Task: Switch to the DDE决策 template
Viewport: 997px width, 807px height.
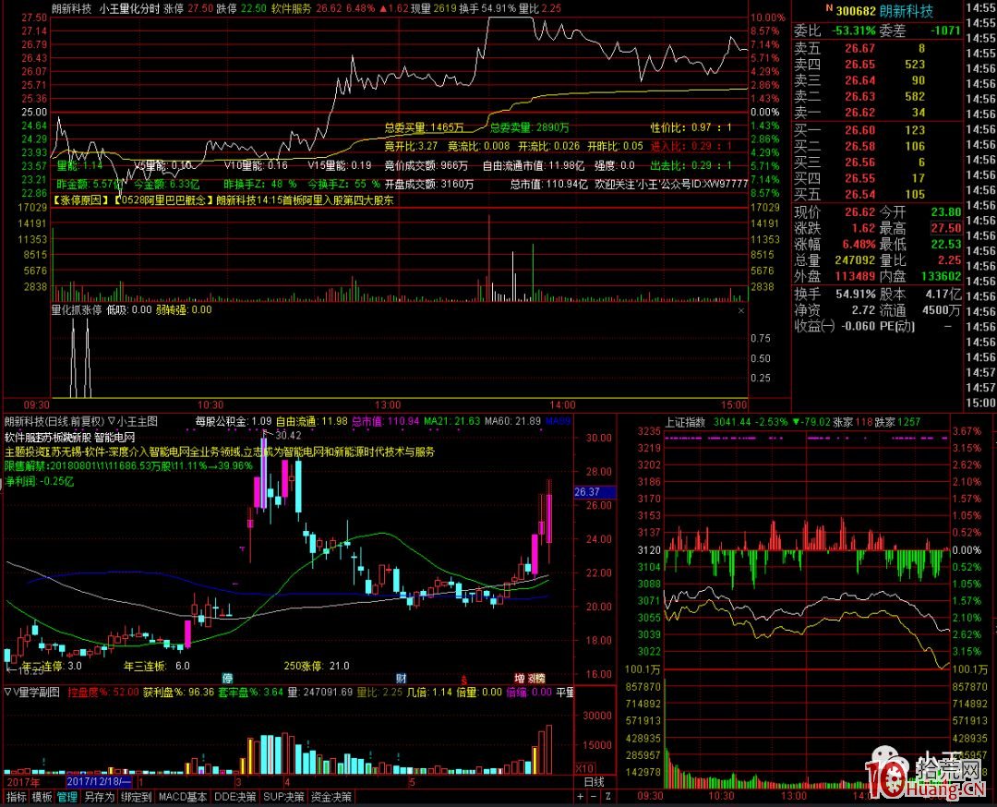Action: pos(235,797)
